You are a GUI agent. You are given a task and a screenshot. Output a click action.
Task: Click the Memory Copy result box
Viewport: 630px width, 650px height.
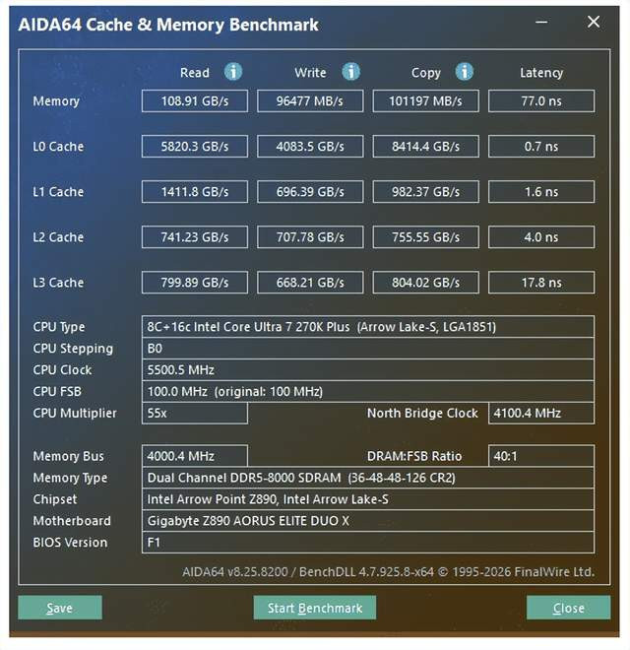pyautogui.click(x=426, y=101)
